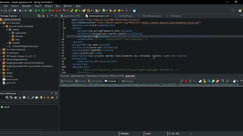This screenshot has width=243, height=136.
Task: Open the Dependency Hierarchy POM tab
Action: click(x=97, y=76)
